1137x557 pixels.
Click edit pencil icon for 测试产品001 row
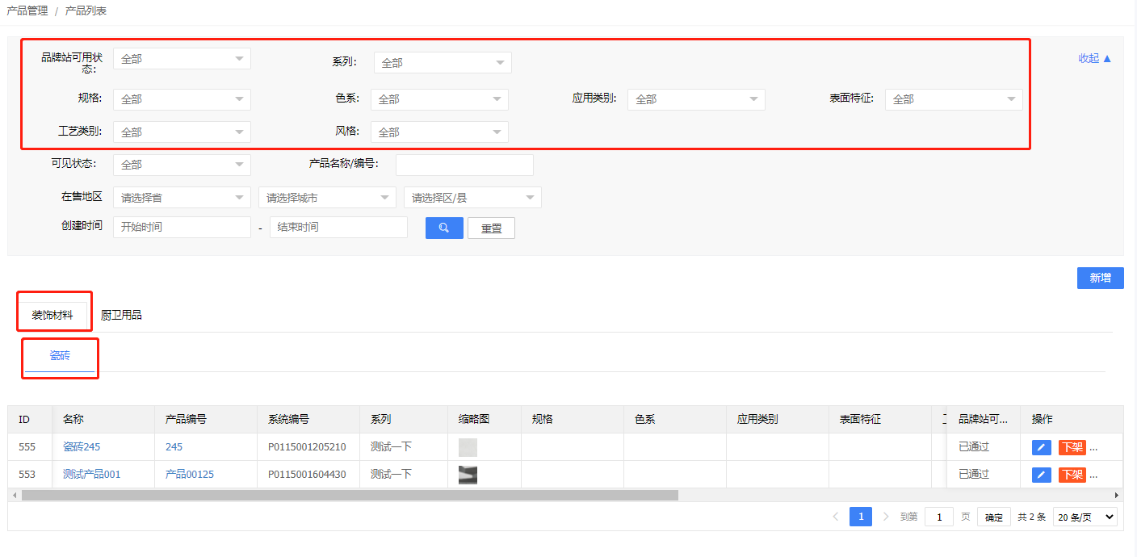[1042, 475]
